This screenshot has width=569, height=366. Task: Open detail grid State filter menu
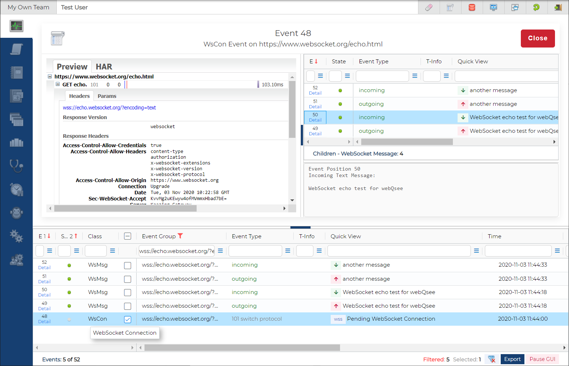[347, 76]
